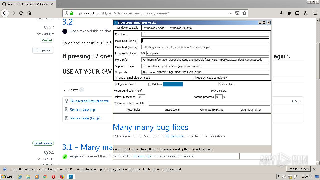
Task: Open Instructions in BluescreenSimulator
Action: point(172,110)
